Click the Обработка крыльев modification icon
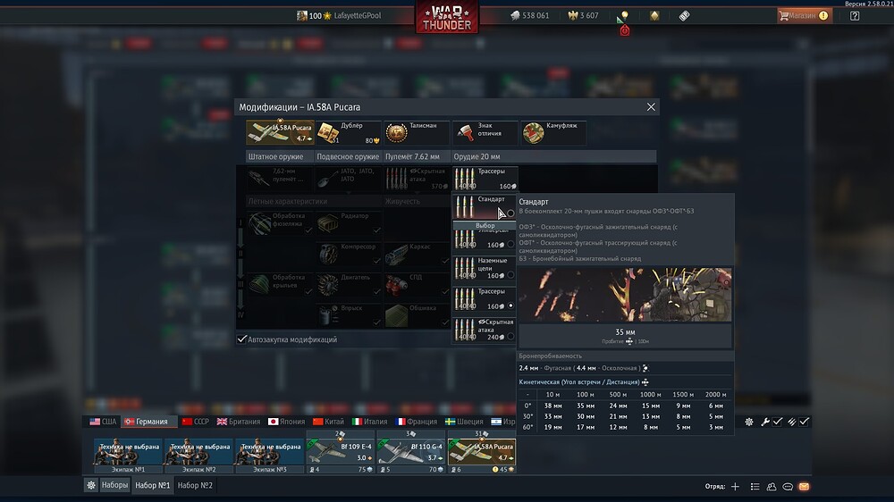 coord(260,285)
